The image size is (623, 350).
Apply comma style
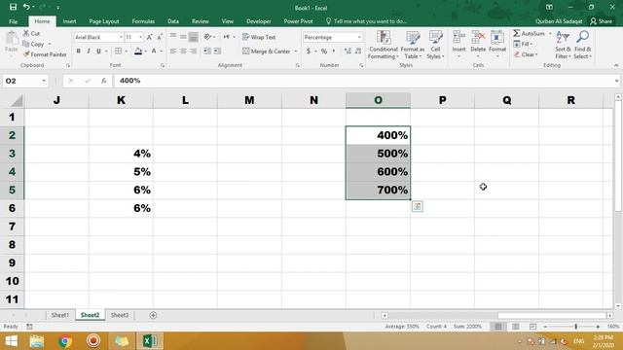click(x=334, y=52)
